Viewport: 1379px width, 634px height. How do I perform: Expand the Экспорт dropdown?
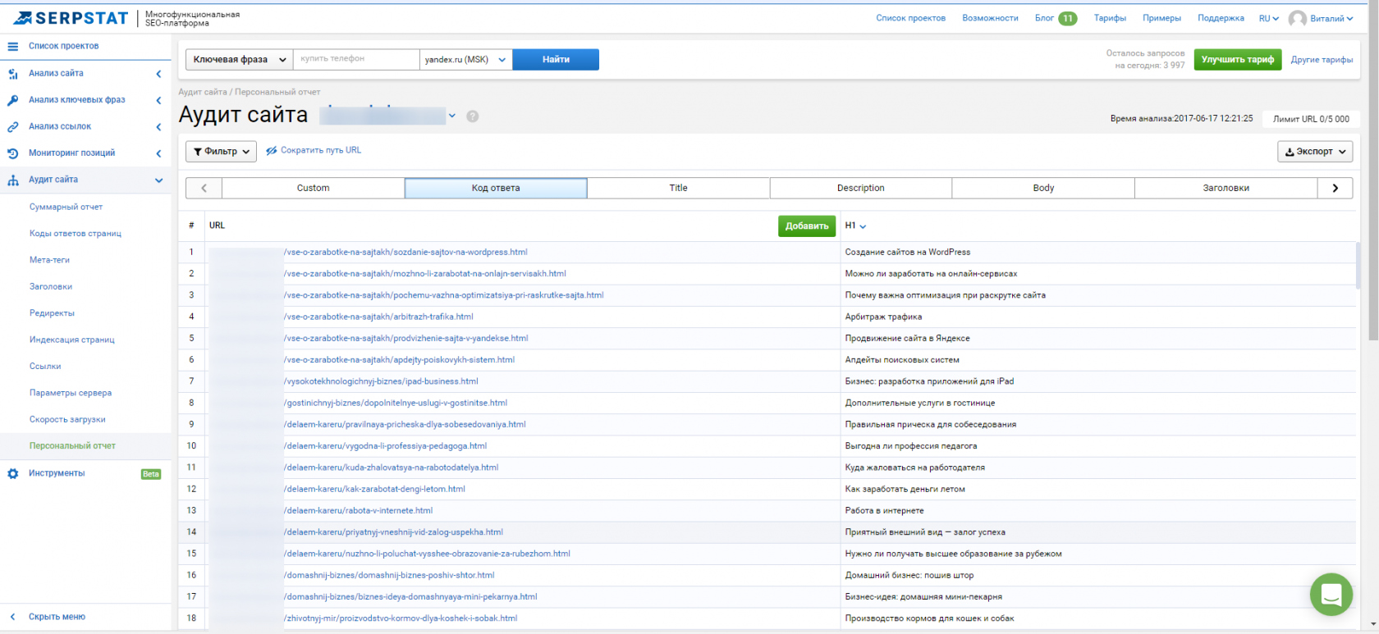pyautogui.click(x=1315, y=152)
